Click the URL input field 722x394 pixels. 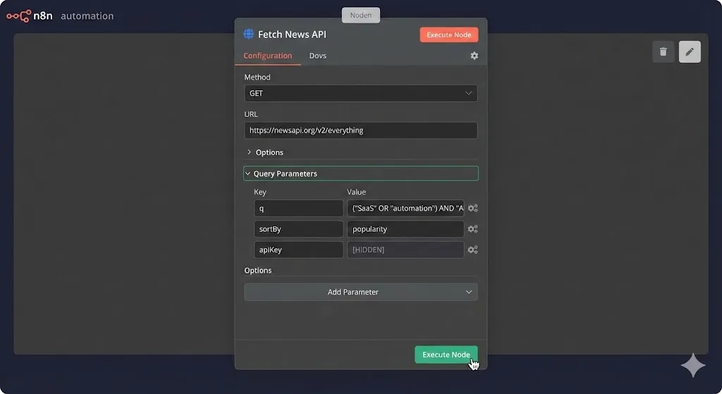360,130
